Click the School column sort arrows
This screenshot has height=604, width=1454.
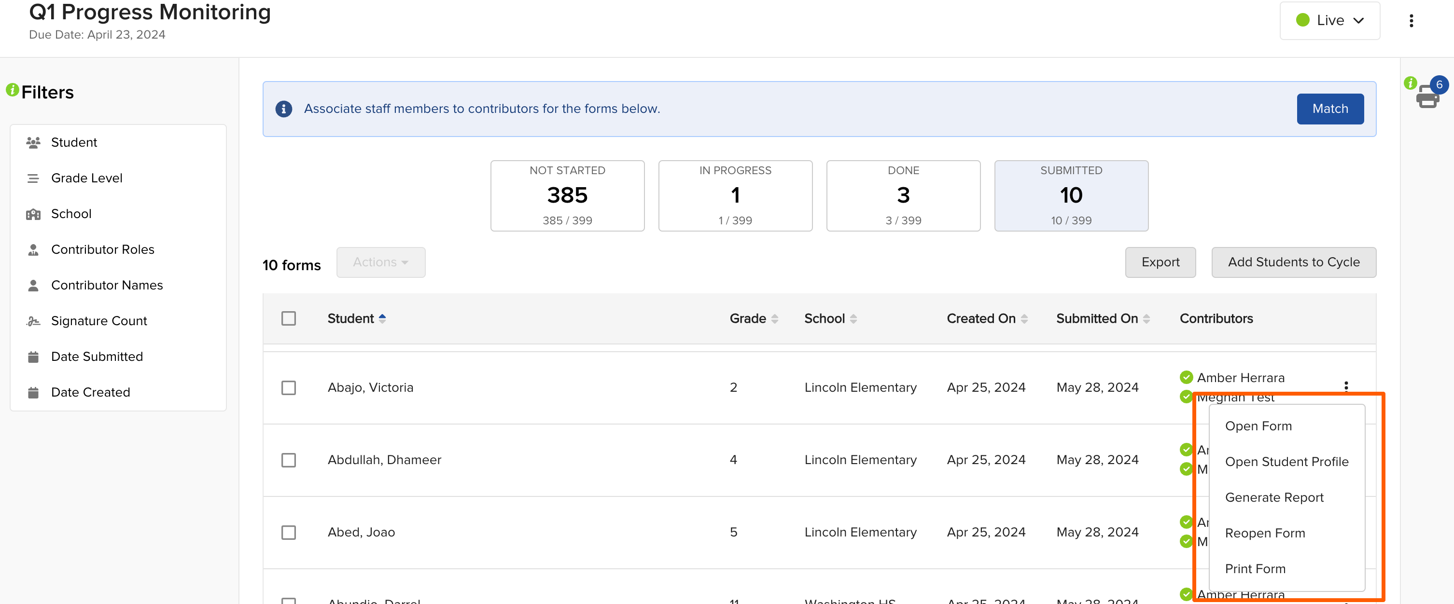[853, 319]
